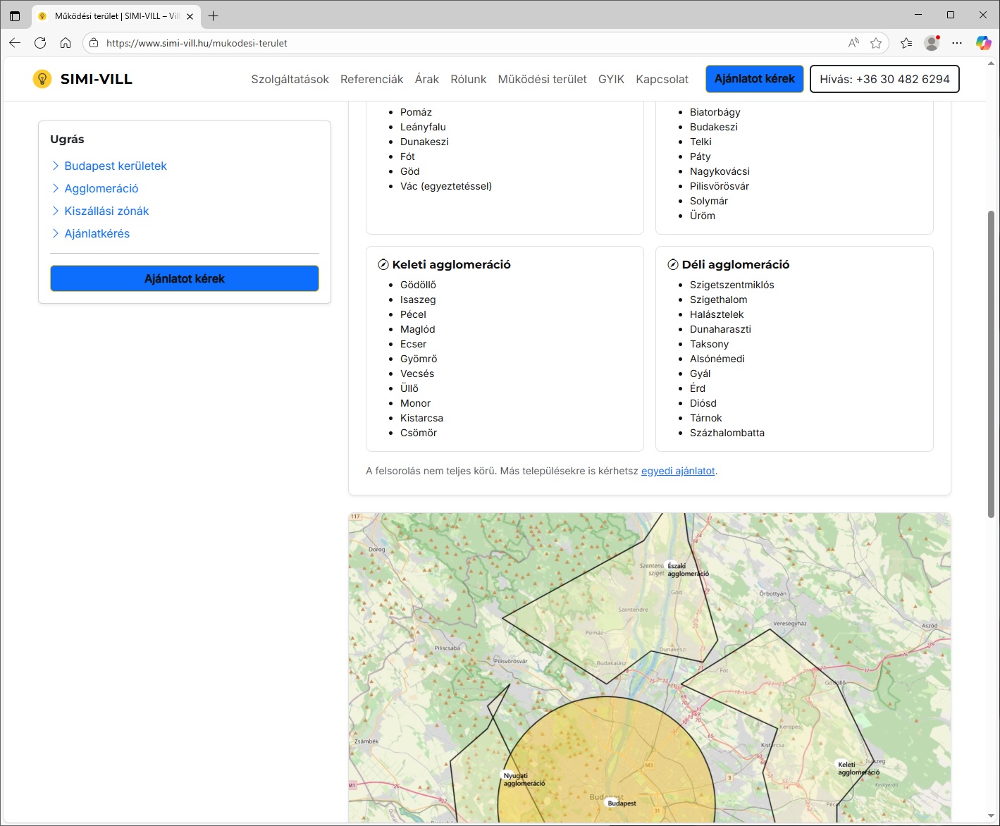Open the Referenciák menu item
This screenshot has width=1000, height=826.
[x=371, y=79]
